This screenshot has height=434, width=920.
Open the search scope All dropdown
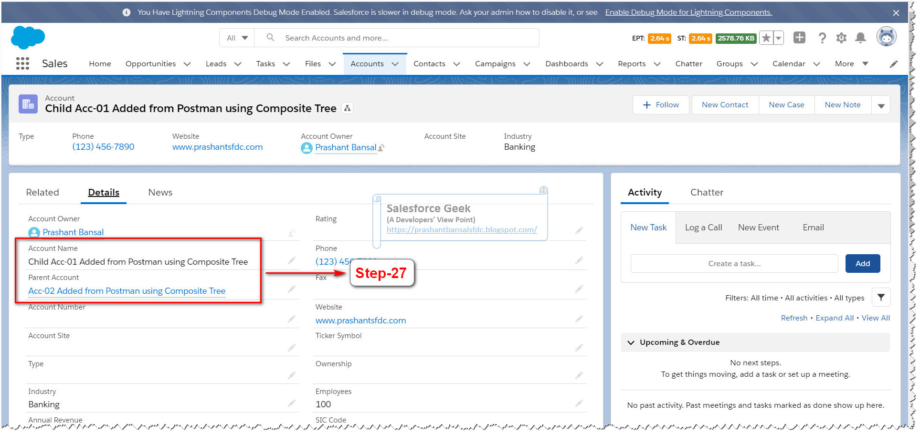click(237, 38)
